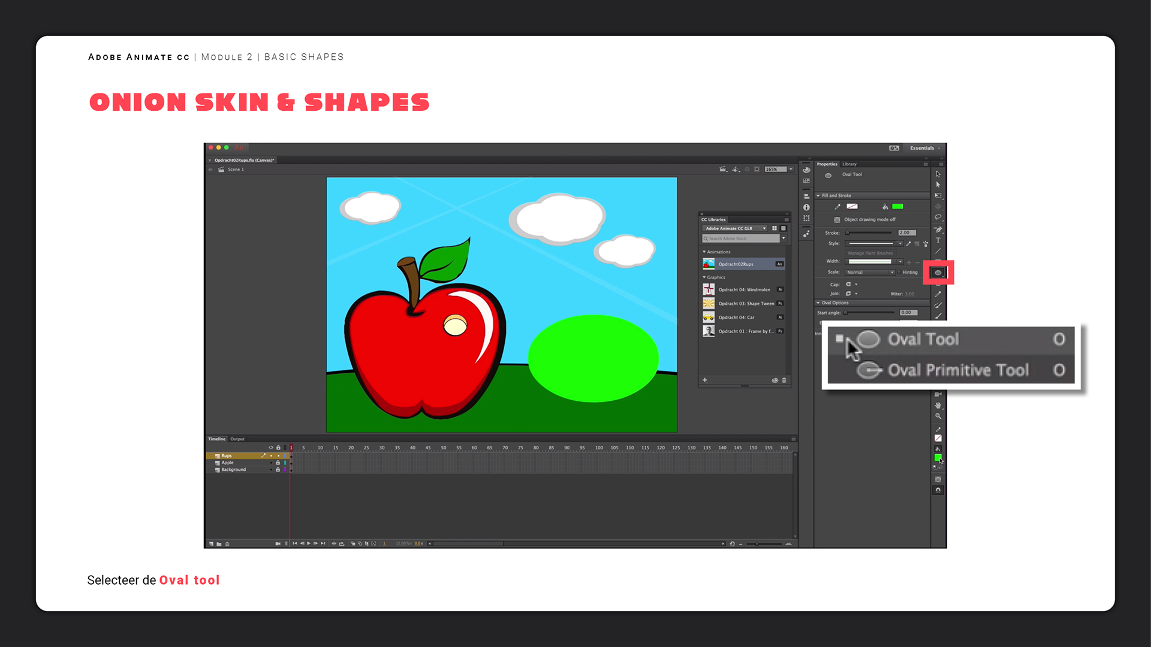Viewport: 1151px width, 647px height.
Task: Select the Hand tool
Action: tap(938, 406)
